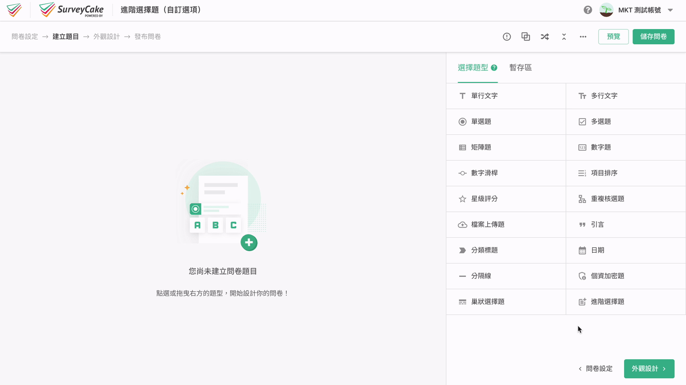Go to 外觀設計 step in breadcrumb

click(x=107, y=37)
